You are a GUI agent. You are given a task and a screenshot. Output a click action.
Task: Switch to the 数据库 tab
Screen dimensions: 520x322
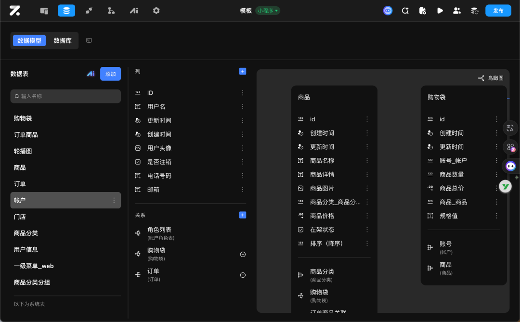coord(63,40)
